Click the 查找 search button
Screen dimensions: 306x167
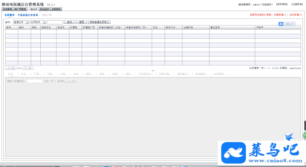[x=69, y=22]
